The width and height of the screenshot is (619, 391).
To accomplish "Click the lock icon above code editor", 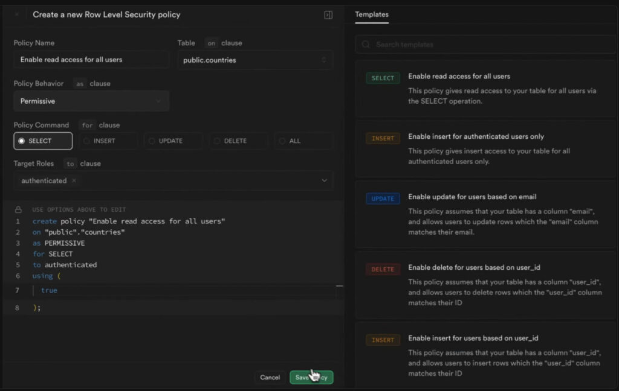I will [x=18, y=209].
